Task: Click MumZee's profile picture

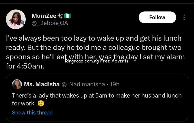Action: pos(15,19)
